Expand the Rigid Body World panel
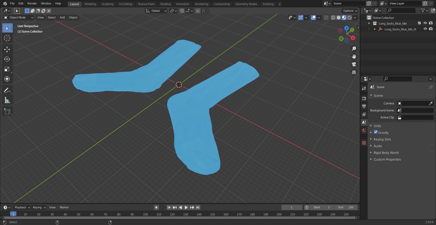 tap(386, 153)
